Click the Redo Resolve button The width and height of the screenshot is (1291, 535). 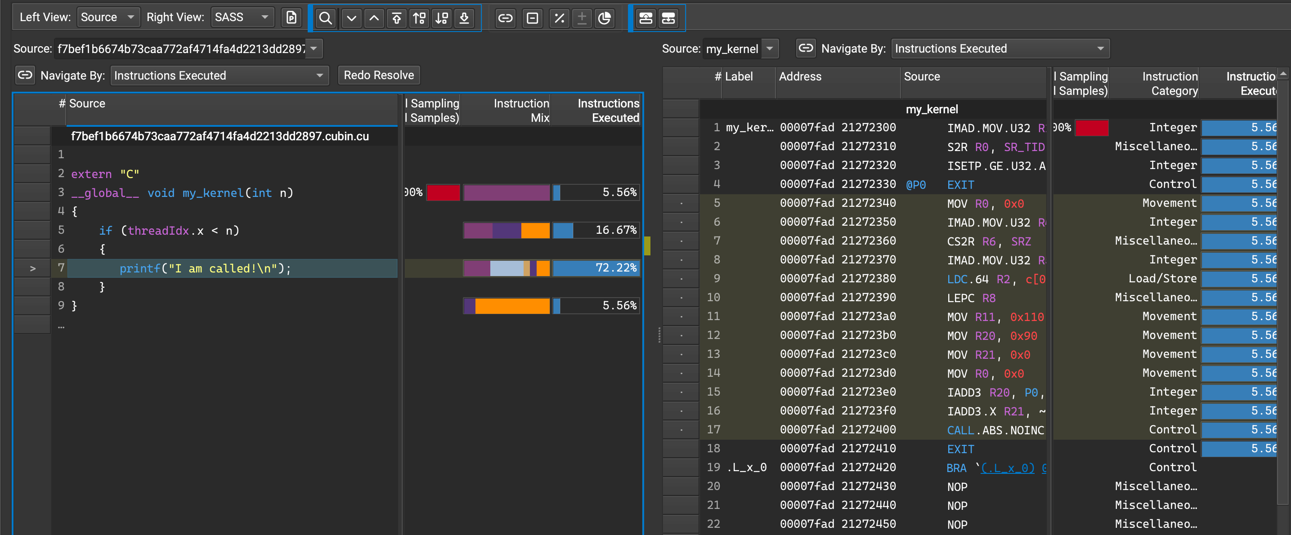[379, 75]
